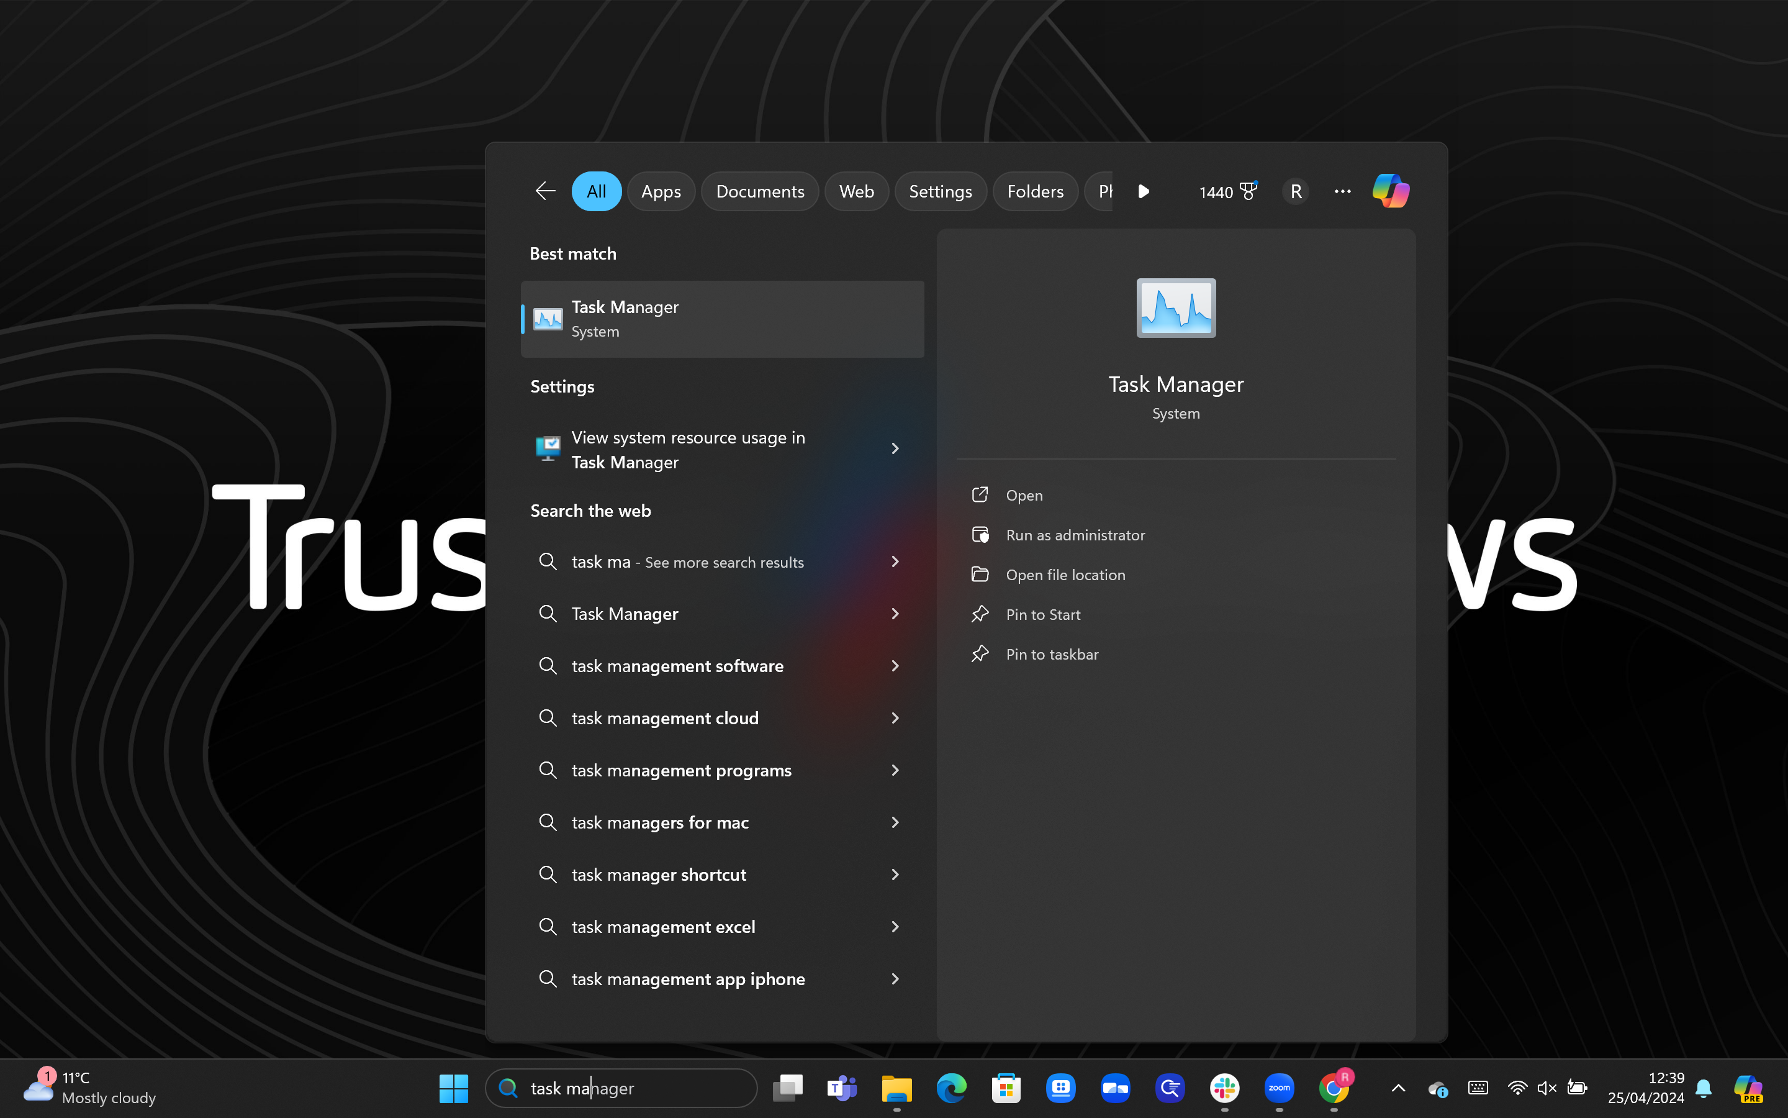Open Task View on the taskbar
1788x1118 pixels.
click(x=788, y=1088)
